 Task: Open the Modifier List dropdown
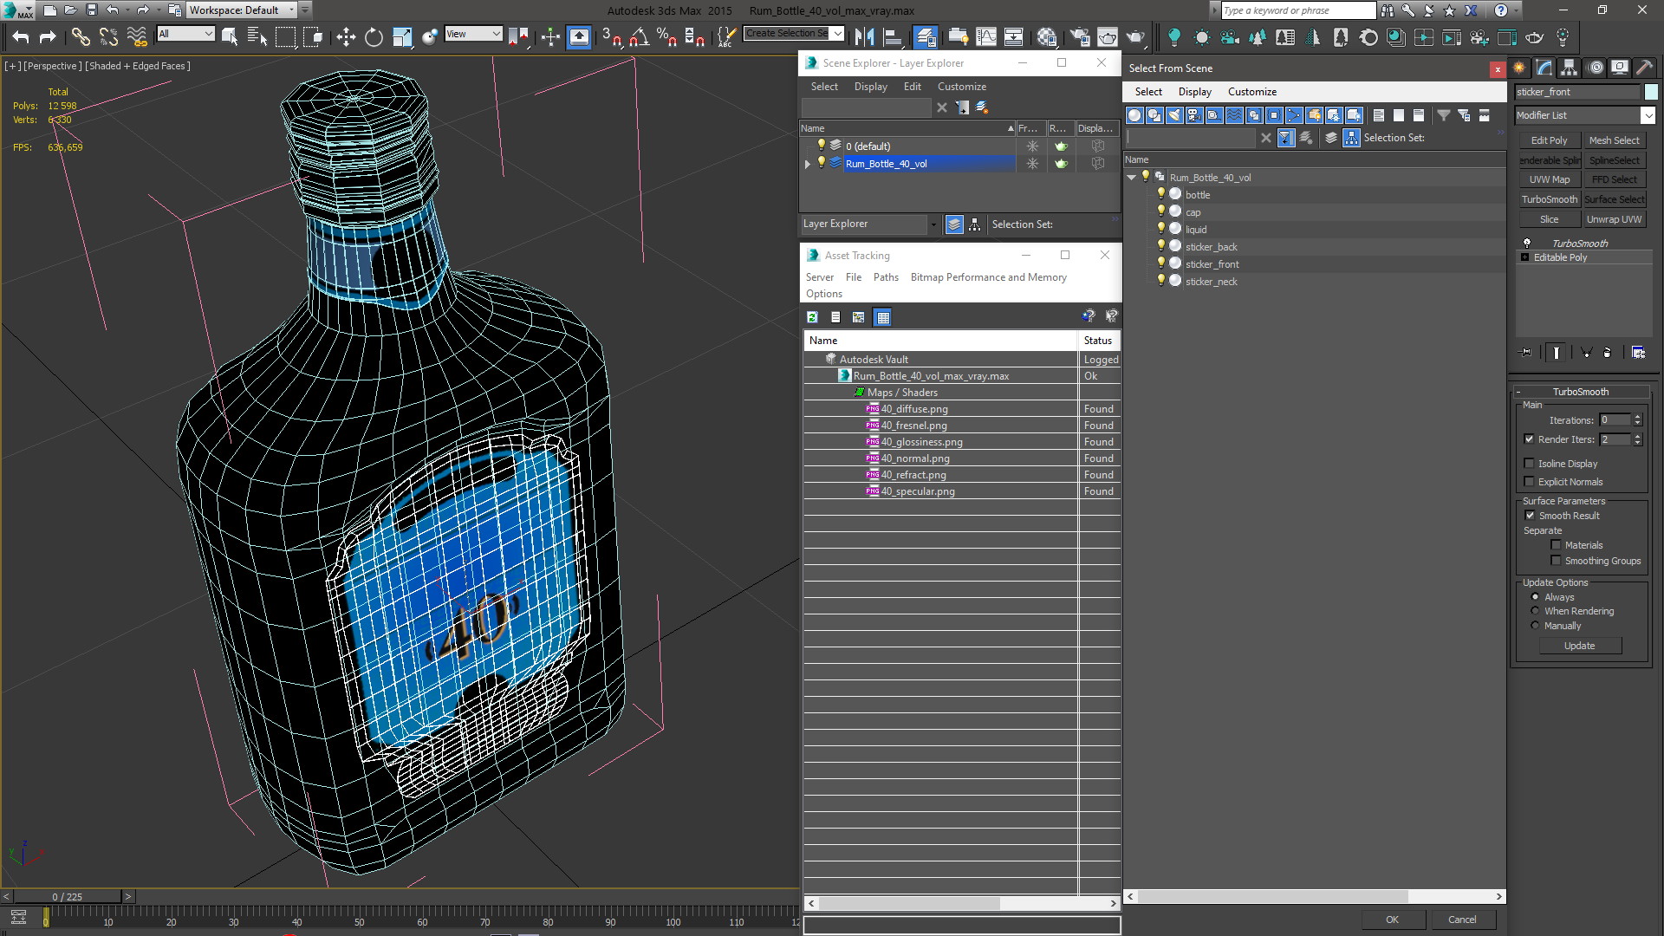[1648, 115]
